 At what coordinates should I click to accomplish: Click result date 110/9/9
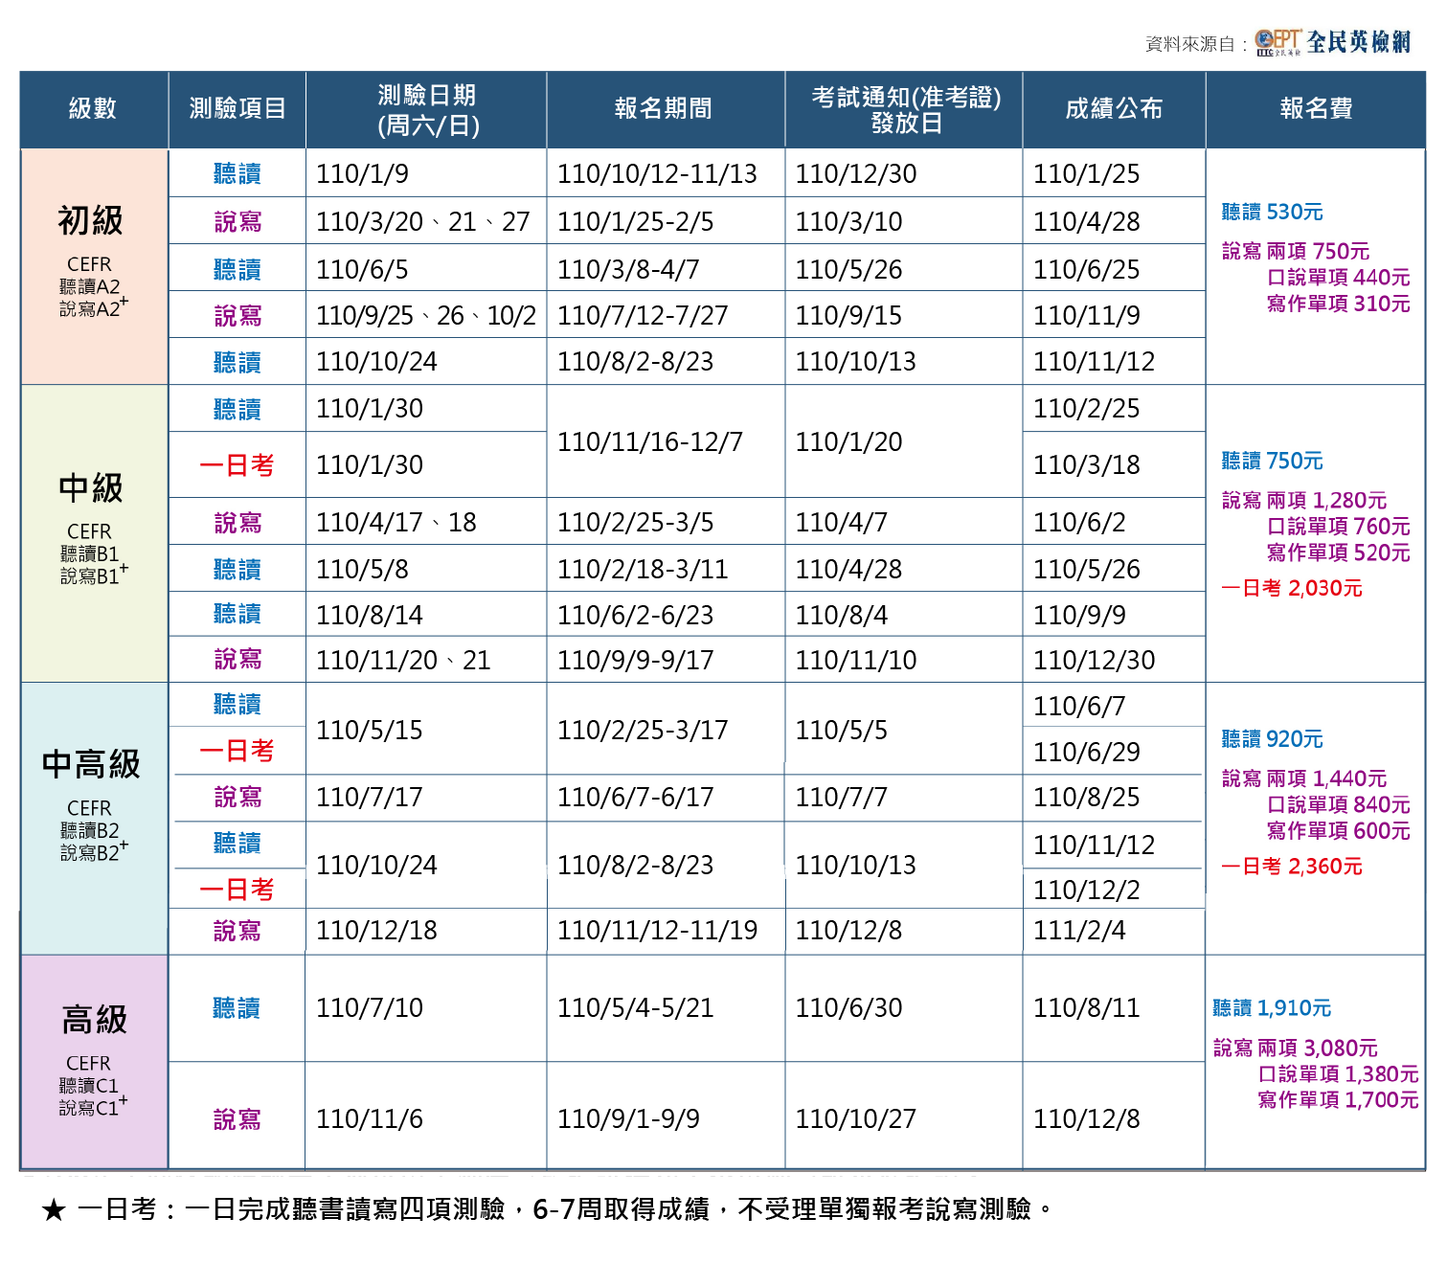click(1079, 616)
